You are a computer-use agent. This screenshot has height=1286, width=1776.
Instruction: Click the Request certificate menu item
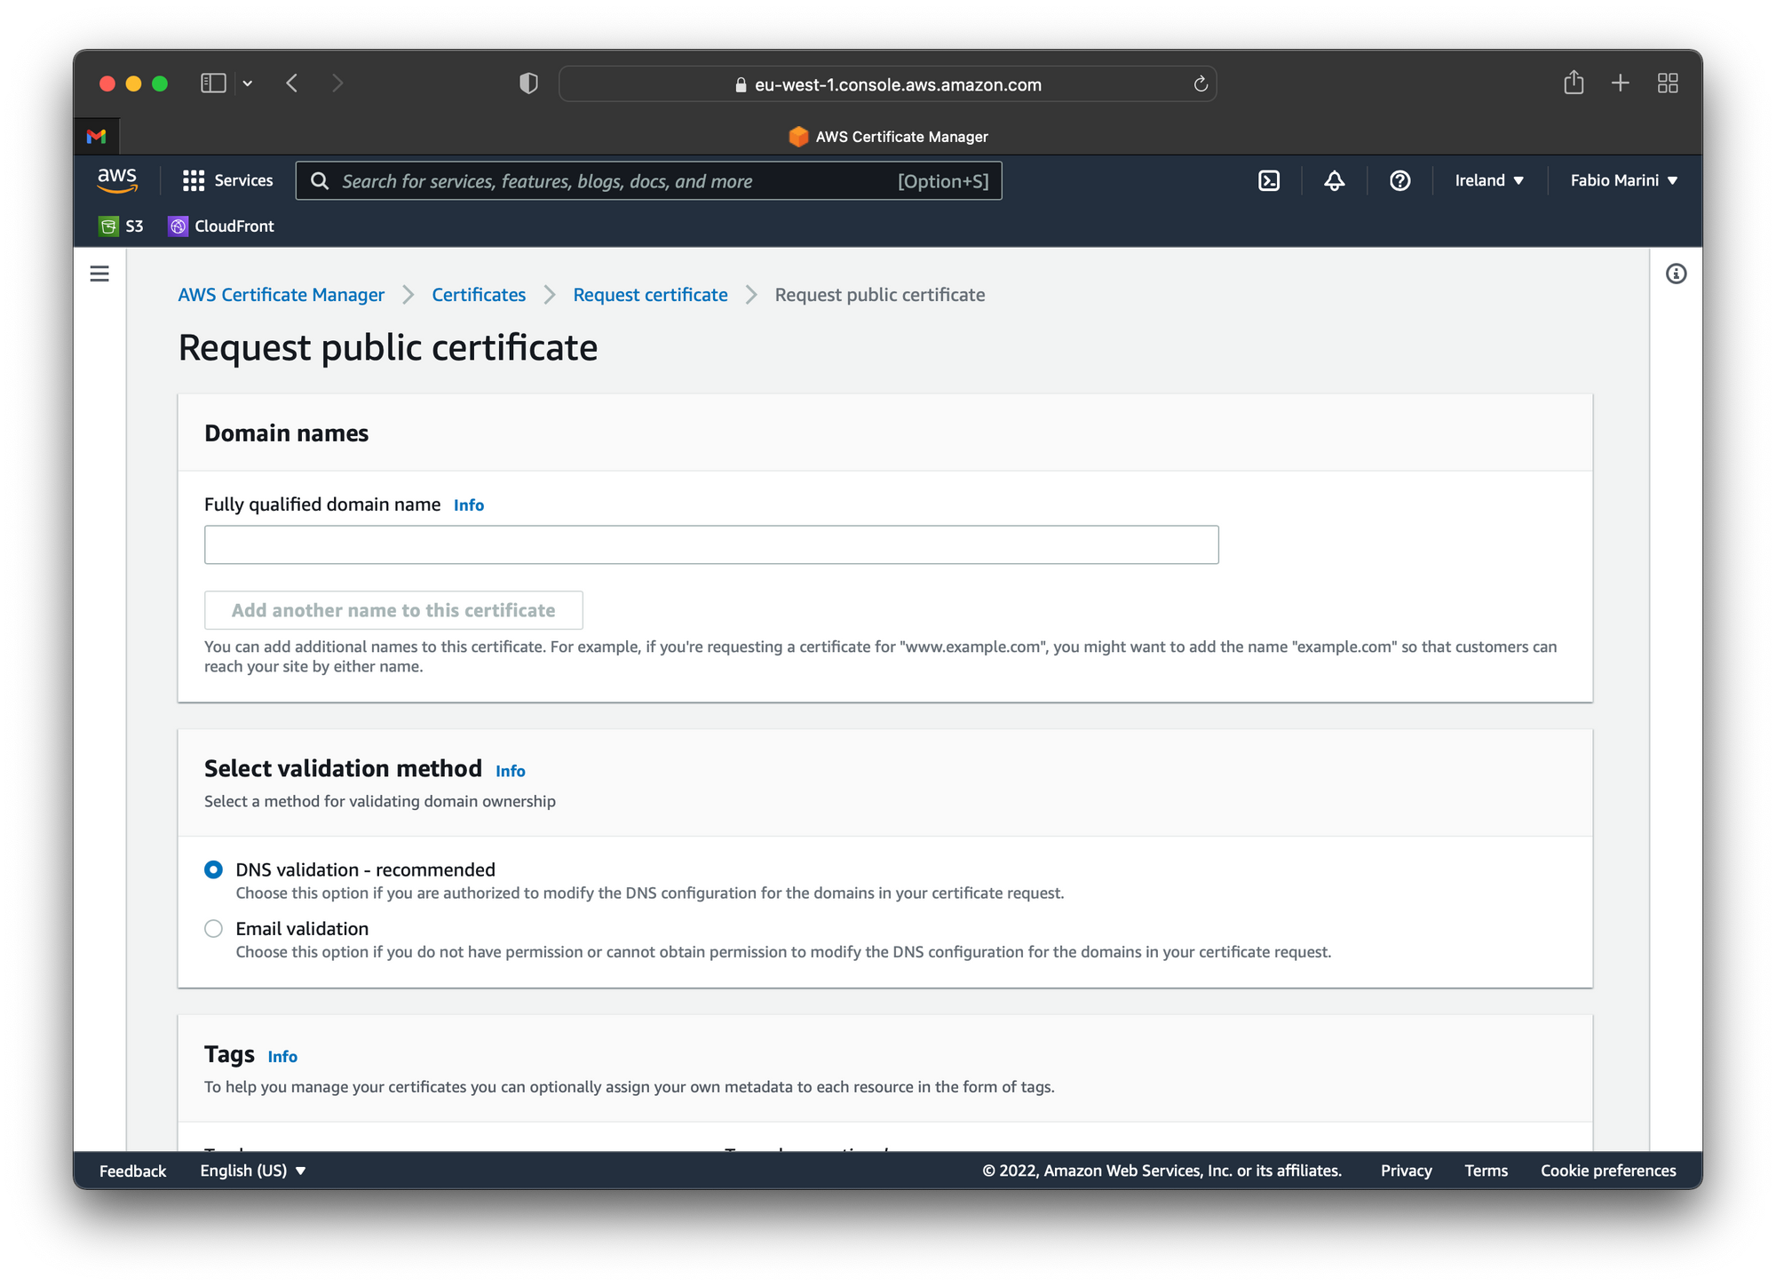649,294
